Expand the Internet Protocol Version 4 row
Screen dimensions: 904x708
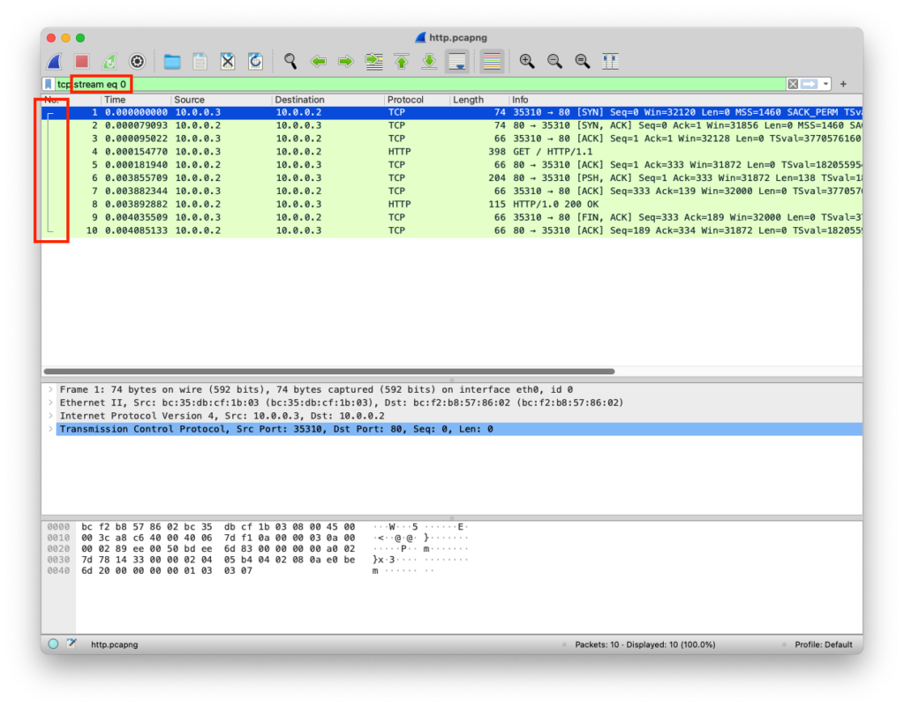[x=51, y=416]
